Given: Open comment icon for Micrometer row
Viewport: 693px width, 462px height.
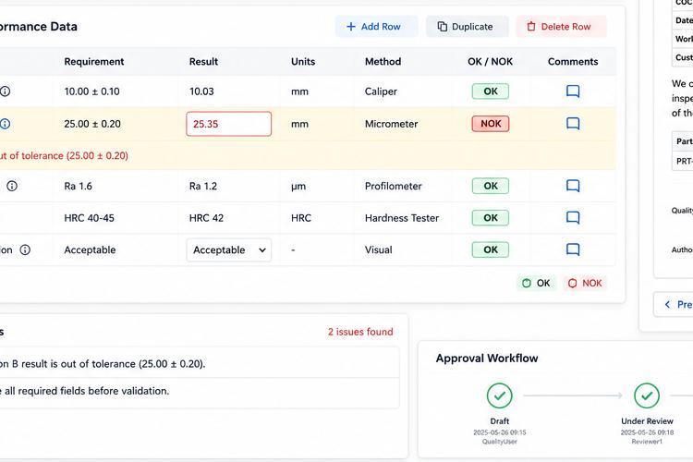Looking at the screenshot, I should 573,124.
